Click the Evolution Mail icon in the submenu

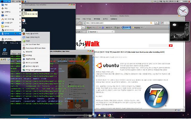pyautogui.click(x=24, y=59)
